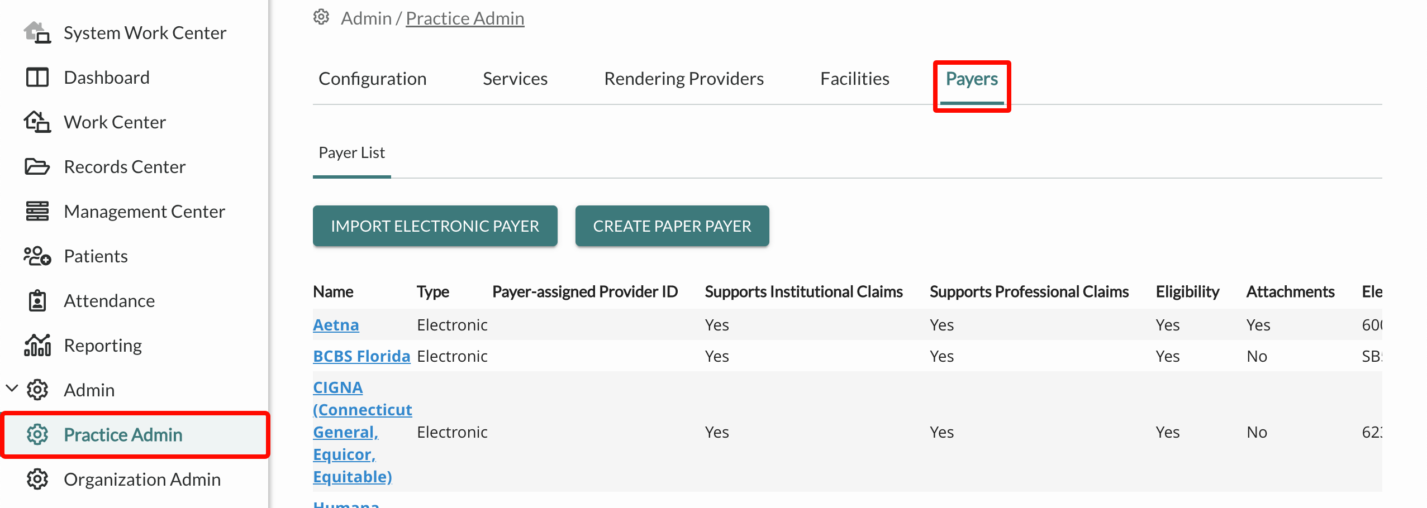1427x508 pixels.
Task: Switch to the Configuration tab
Action: click(372, 79)
